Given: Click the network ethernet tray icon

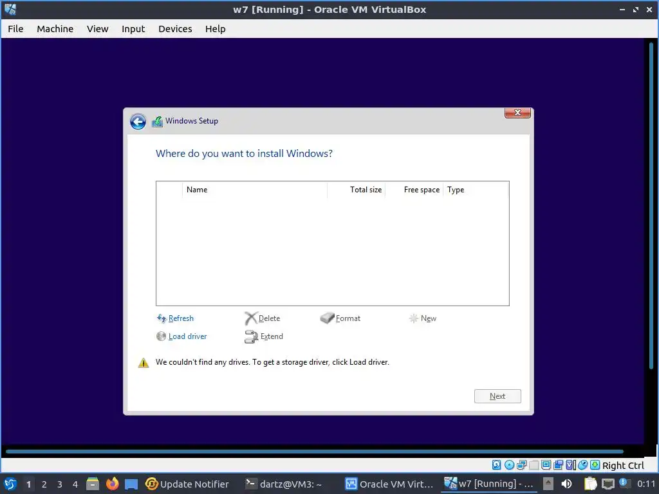Looking at the screenshot, I should [608, 484].
